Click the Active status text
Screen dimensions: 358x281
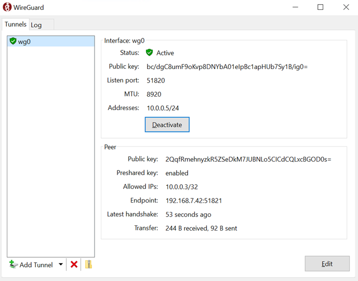pyautogui.click(x=165, y=53)
